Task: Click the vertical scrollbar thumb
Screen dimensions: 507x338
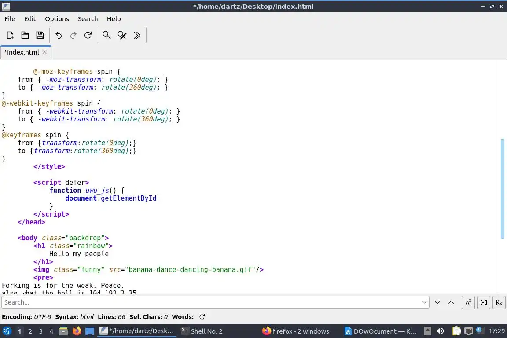Action: (x=502, y=188)
